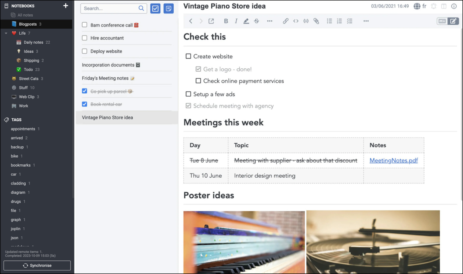Open note properties via the info icon
463x274 pixels.
454,6
